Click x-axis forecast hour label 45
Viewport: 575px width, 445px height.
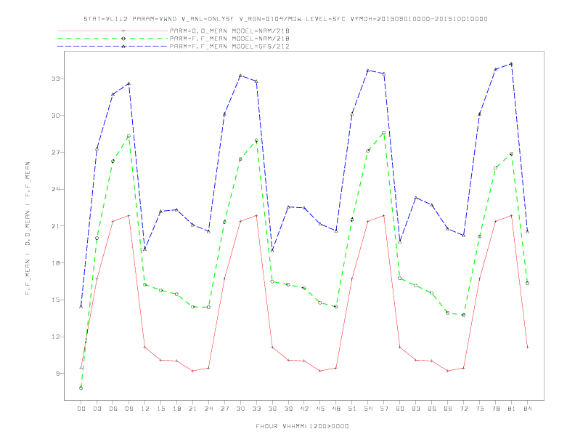tap(320, 409)
